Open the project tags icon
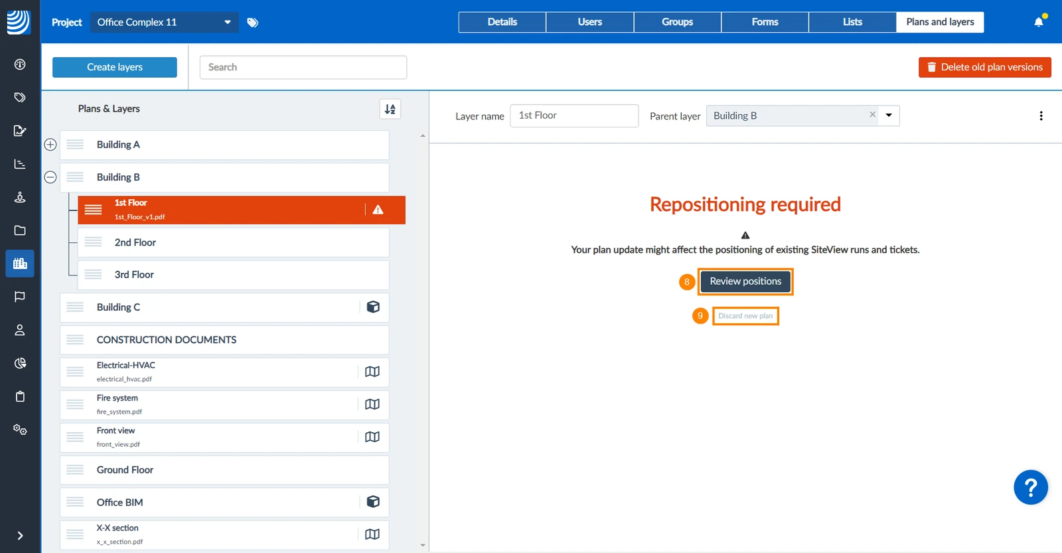 [253, 23]
